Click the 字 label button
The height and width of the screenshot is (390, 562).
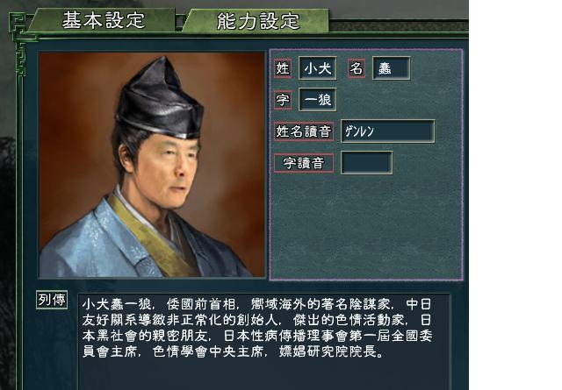point(283,100)
